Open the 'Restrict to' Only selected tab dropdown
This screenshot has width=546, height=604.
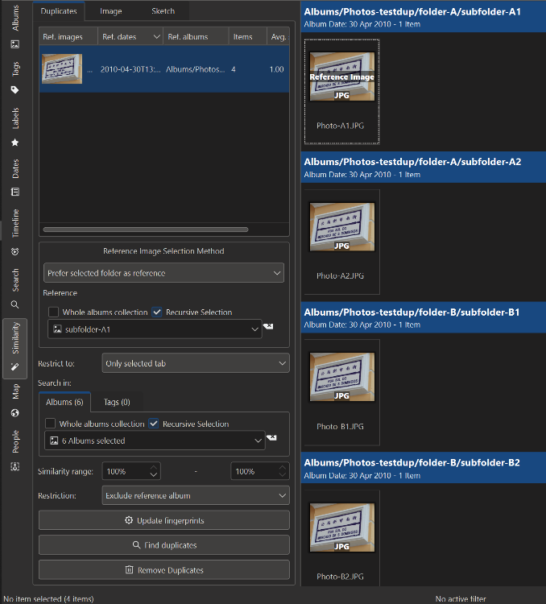[196, 363]
